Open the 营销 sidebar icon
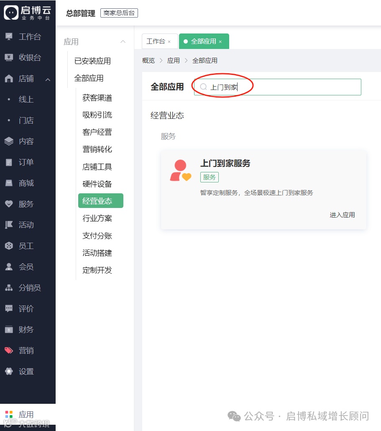 pyautogui.click(x=9, y=350)
